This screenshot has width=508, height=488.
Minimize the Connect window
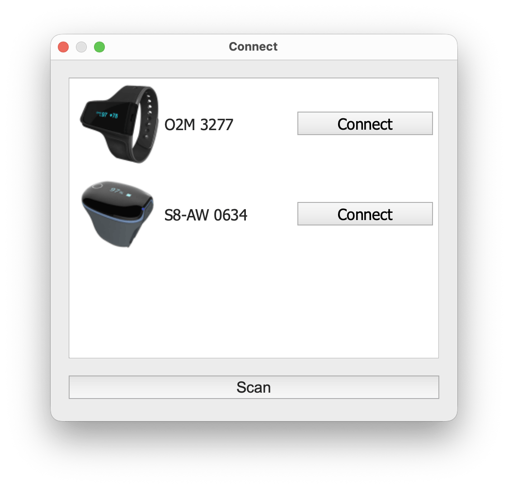click(x=81, y=47)
